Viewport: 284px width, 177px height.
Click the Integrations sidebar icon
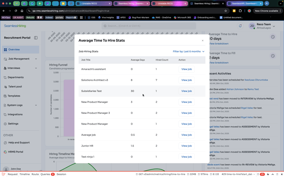[x=5, y=114]
